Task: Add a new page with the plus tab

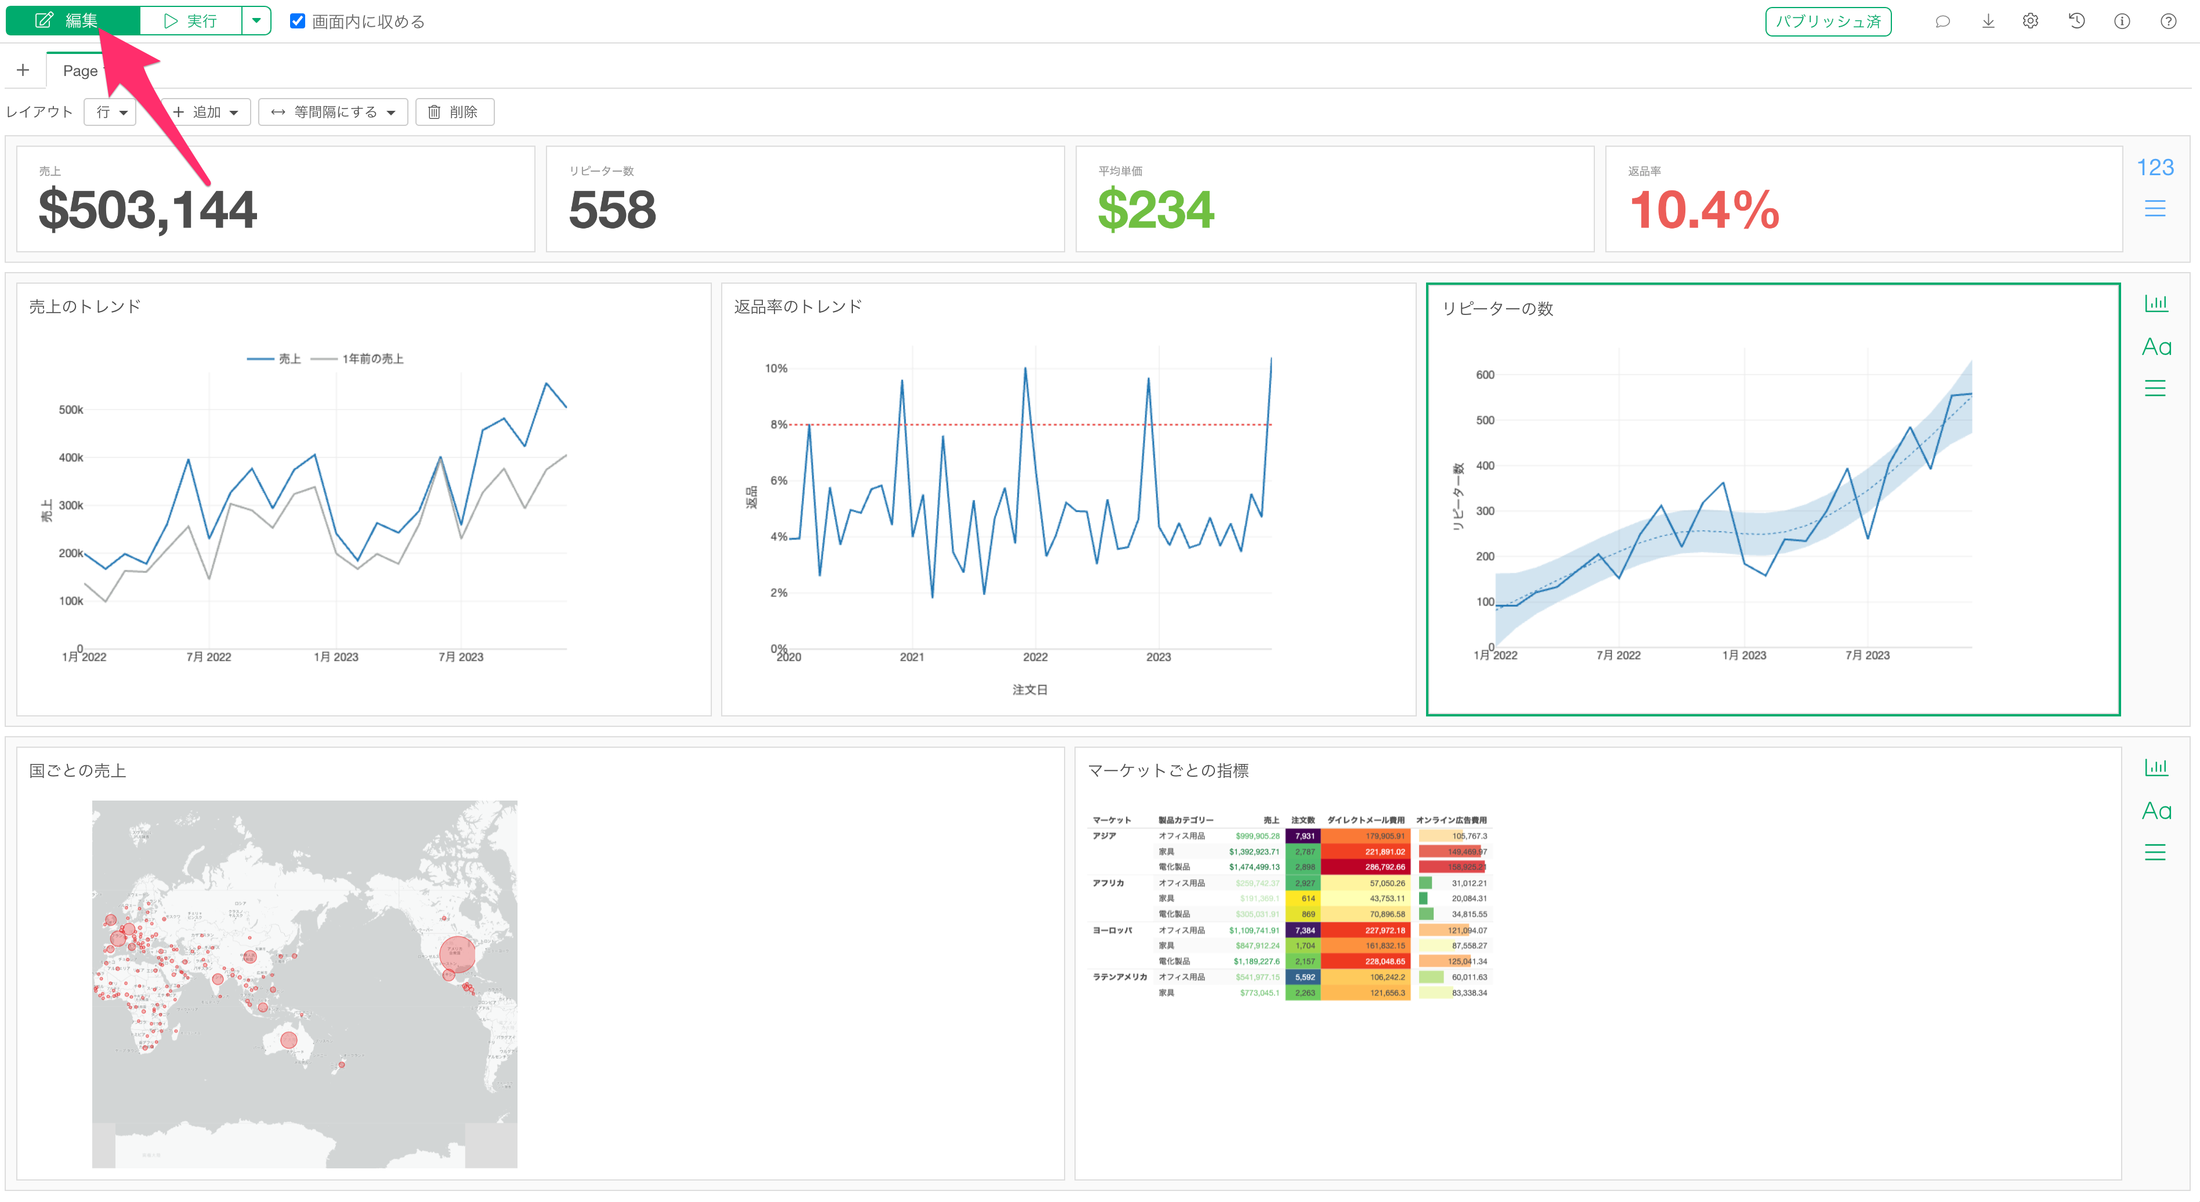Action: click(x=23, y=70)
